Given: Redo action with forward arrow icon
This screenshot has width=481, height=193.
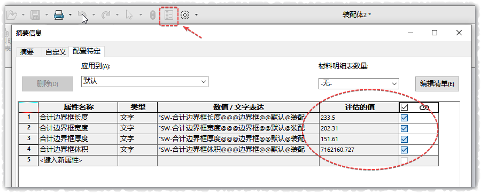Looking at the screenshot, I should point(106,14).
